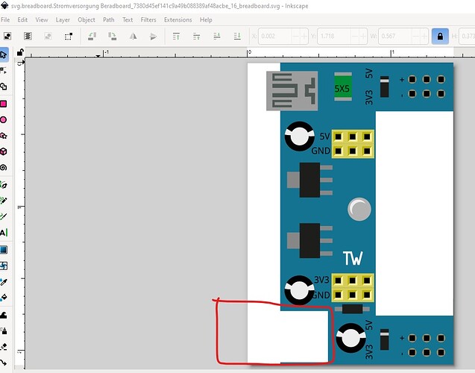Open the Text menu
This screenshot has height=373, width=475.
pos(128,19)
